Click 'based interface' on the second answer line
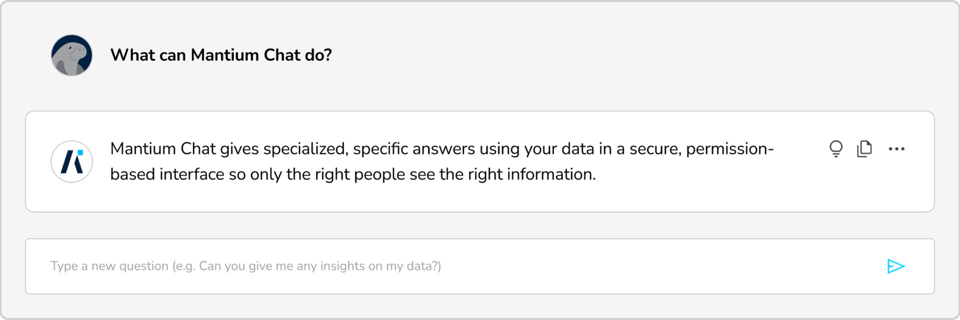This screenshot has height=320, width=960. (167, 174)
